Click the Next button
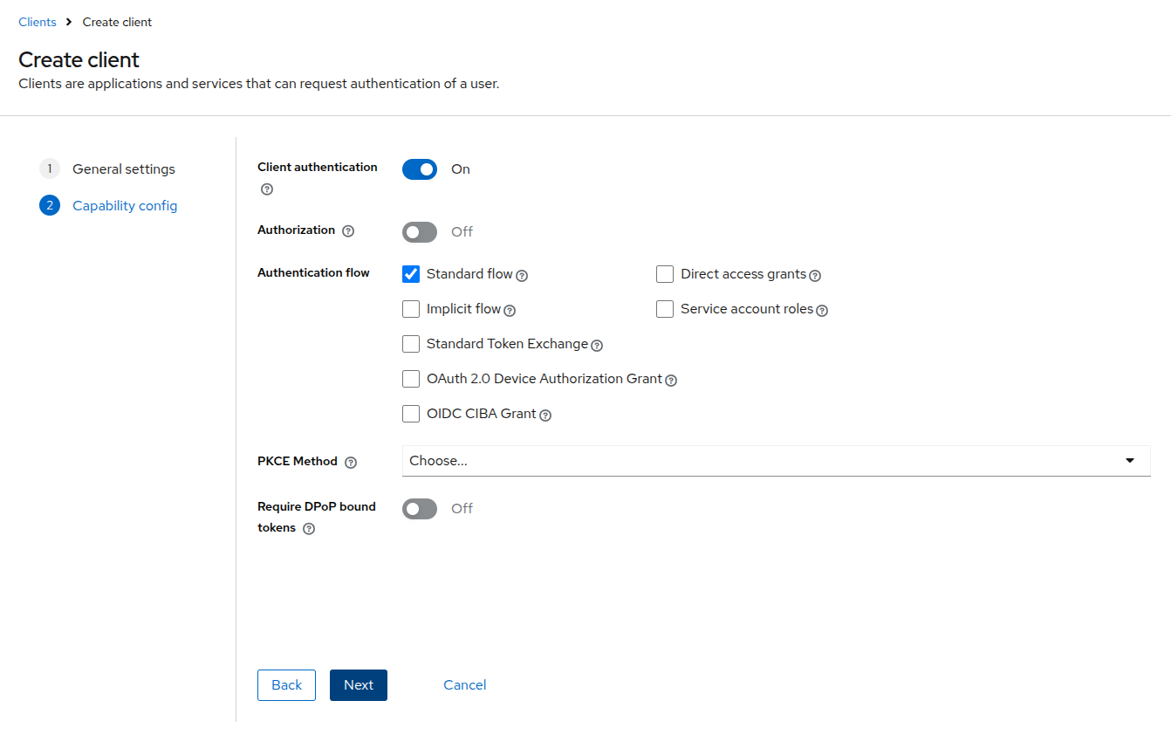The height and width of the screenshot is (735, 1171). (358, 685)
